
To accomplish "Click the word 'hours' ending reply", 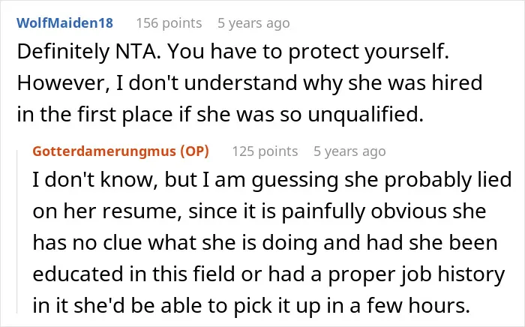I will point(418,306).
